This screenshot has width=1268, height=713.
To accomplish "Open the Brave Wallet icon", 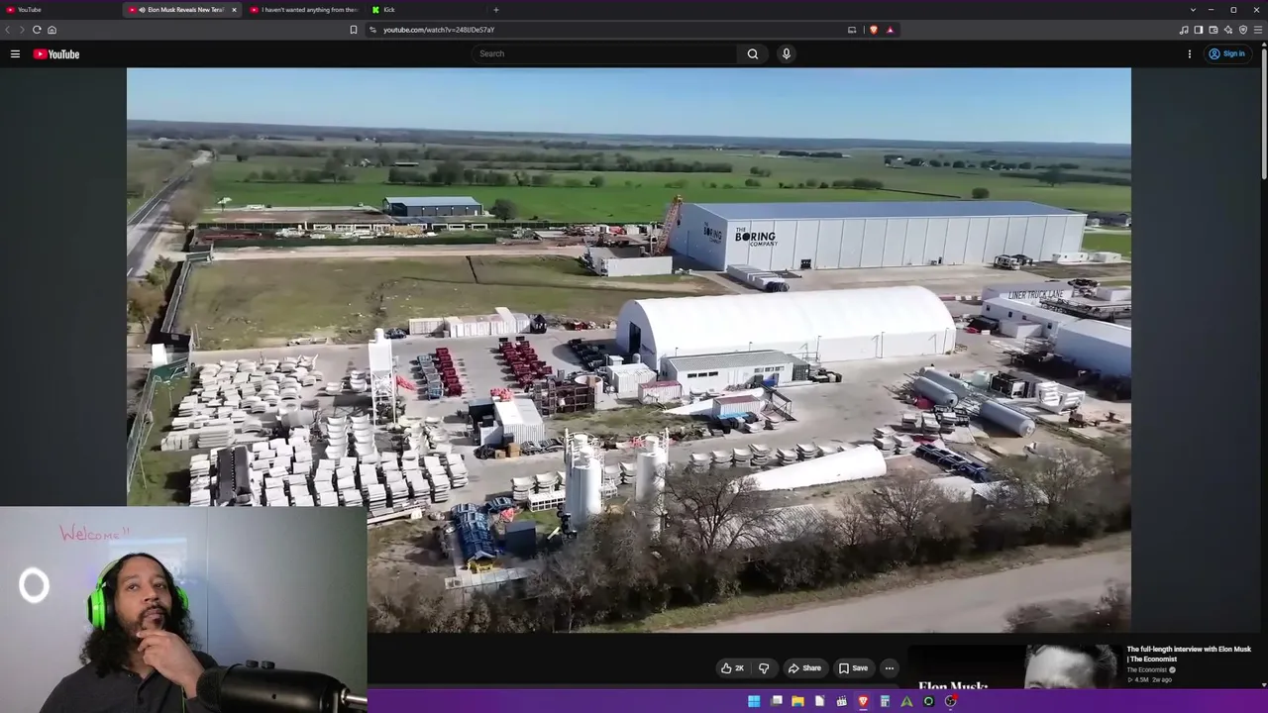I will pos(1214,30).
